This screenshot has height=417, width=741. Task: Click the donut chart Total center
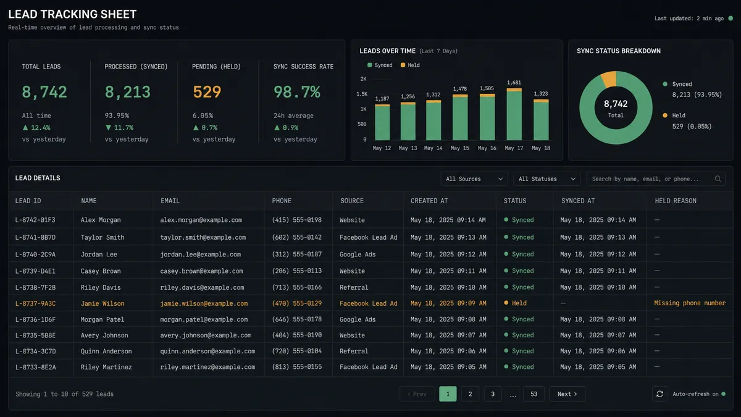616,108
